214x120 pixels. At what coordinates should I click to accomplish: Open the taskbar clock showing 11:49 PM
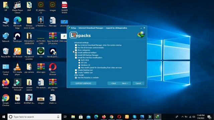(201, 117)
